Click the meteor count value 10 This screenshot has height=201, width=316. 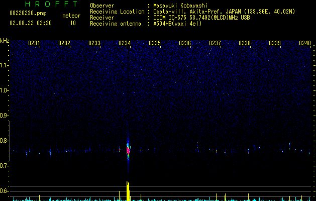coord(73,23)
